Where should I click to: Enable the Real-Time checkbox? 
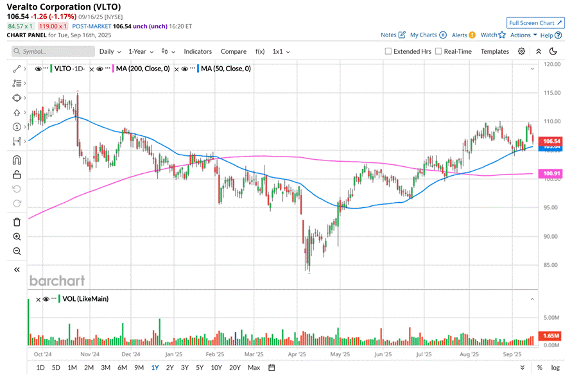click(x=438, y=51)
